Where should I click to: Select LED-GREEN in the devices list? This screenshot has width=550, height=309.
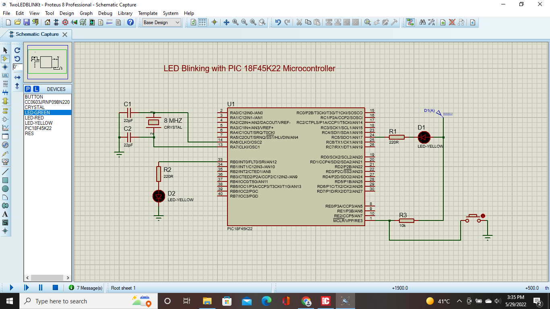tap(48, 113)
